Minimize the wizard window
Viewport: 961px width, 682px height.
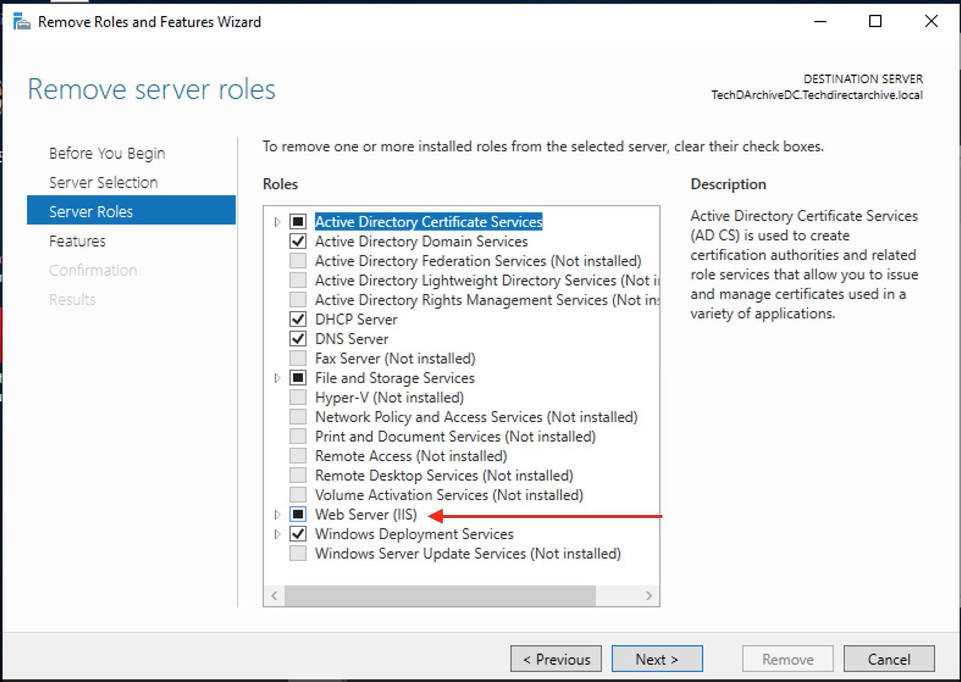tap(820, 21)
